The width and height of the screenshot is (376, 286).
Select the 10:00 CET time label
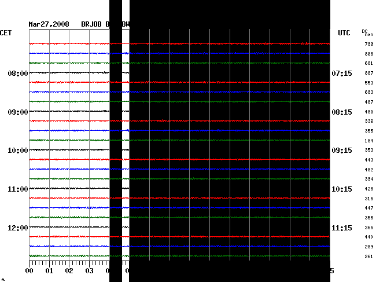pyautogui.click(x=18, y=151)
